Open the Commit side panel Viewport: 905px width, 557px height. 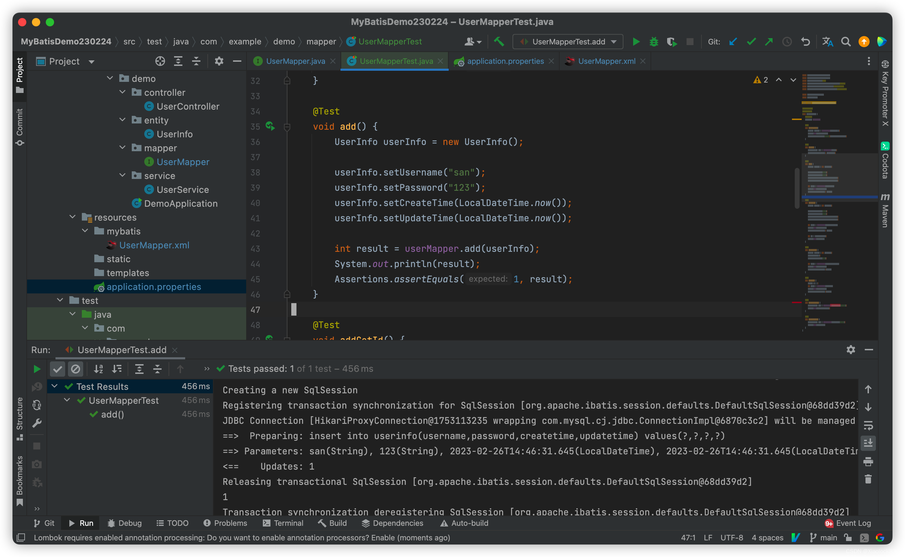click(x=19, y=127)
